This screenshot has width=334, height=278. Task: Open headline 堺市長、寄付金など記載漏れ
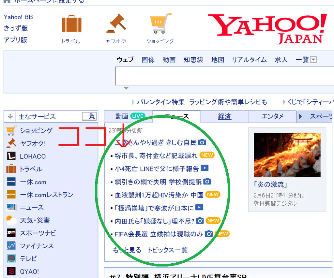point(156,155)
